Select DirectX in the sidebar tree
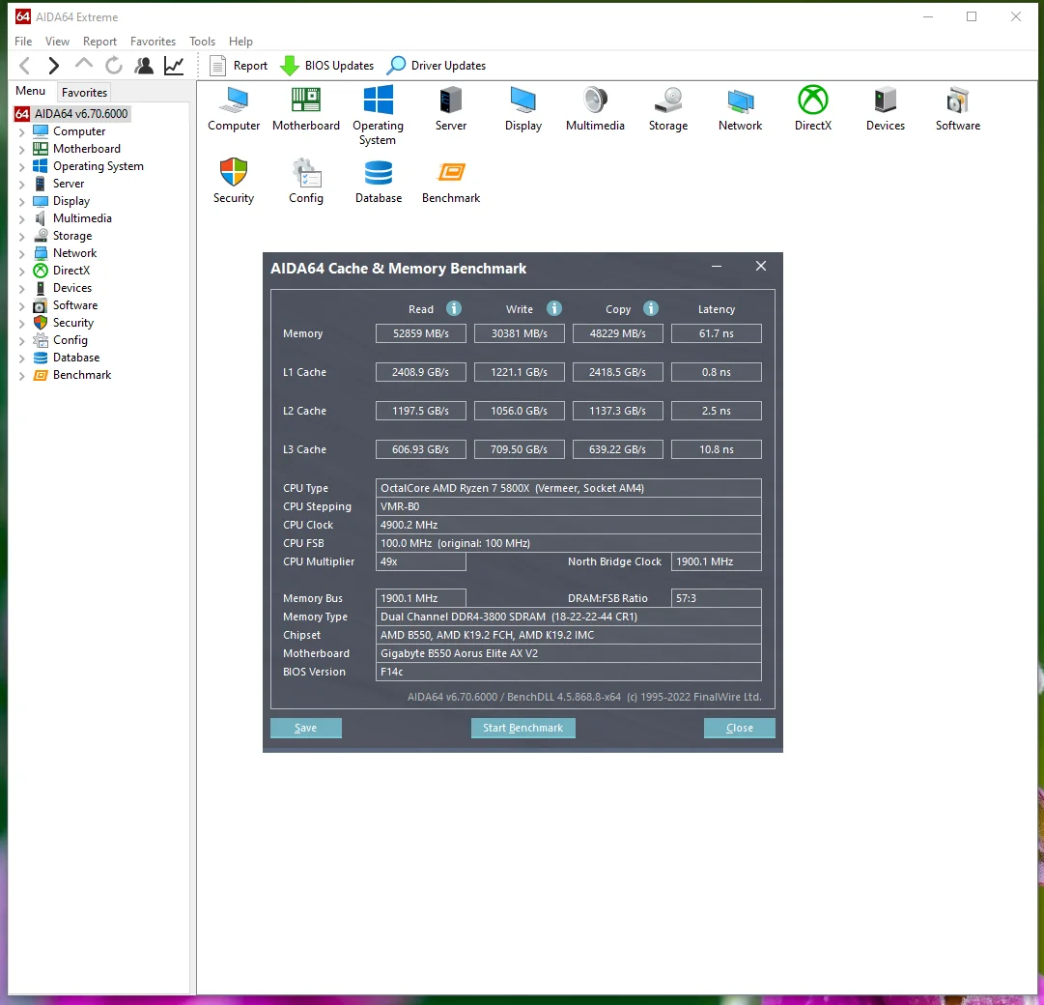 tap(71, 271)
